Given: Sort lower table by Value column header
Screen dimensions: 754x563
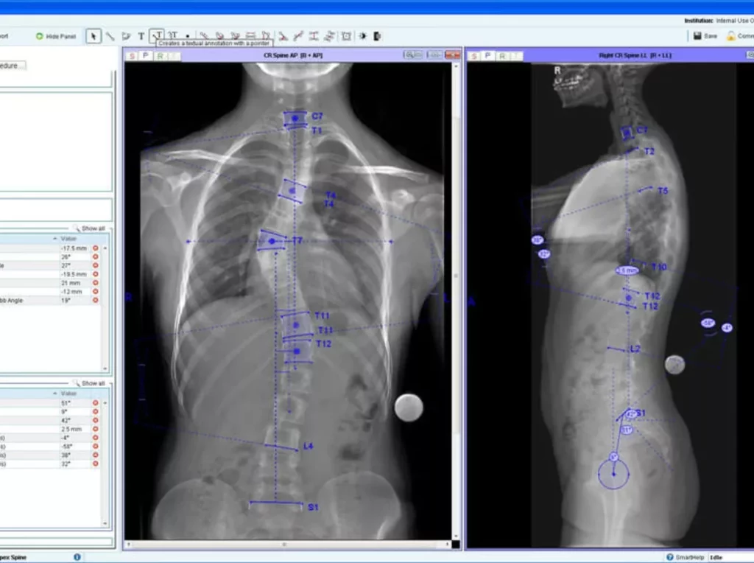Looking at the screenshot, I should (68, 394).
